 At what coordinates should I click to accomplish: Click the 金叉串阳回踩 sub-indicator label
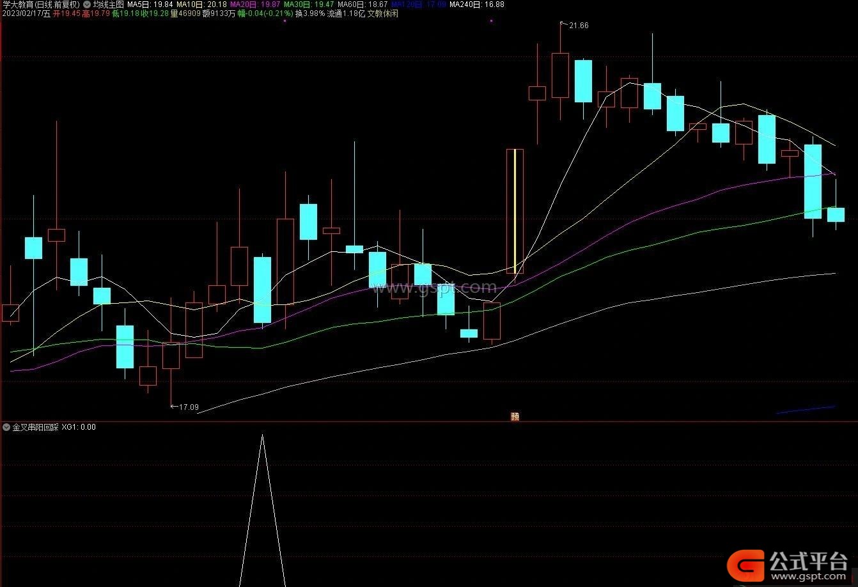[x=35, y=427]
